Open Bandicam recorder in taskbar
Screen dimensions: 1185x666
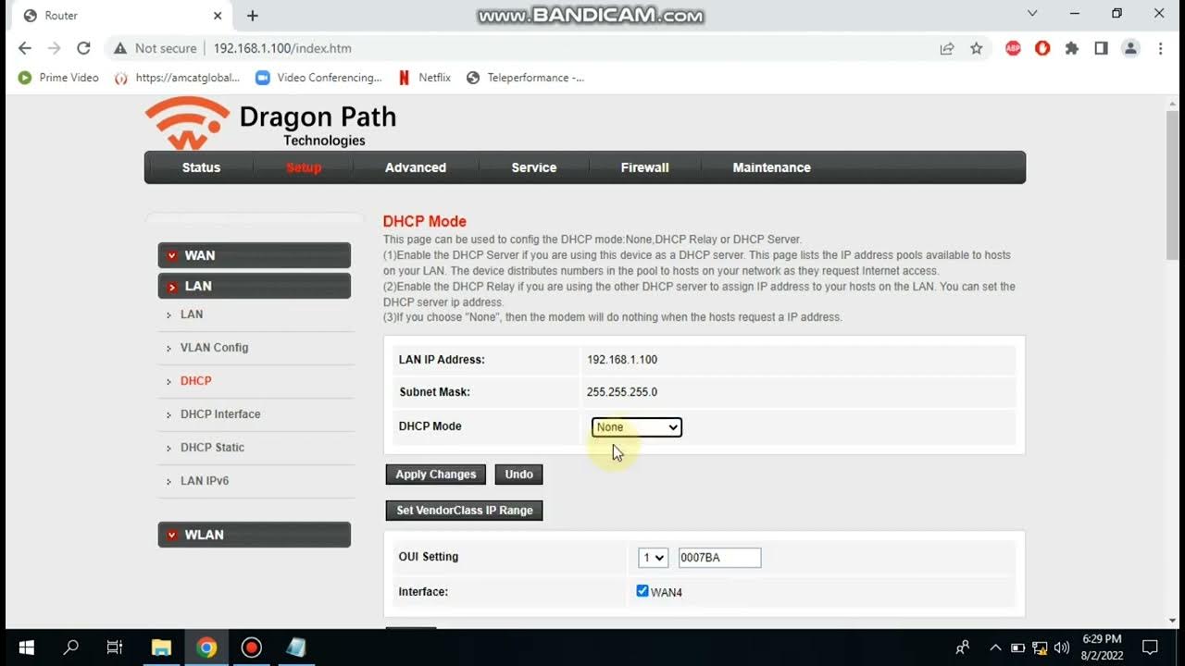[x=251, y=647]
